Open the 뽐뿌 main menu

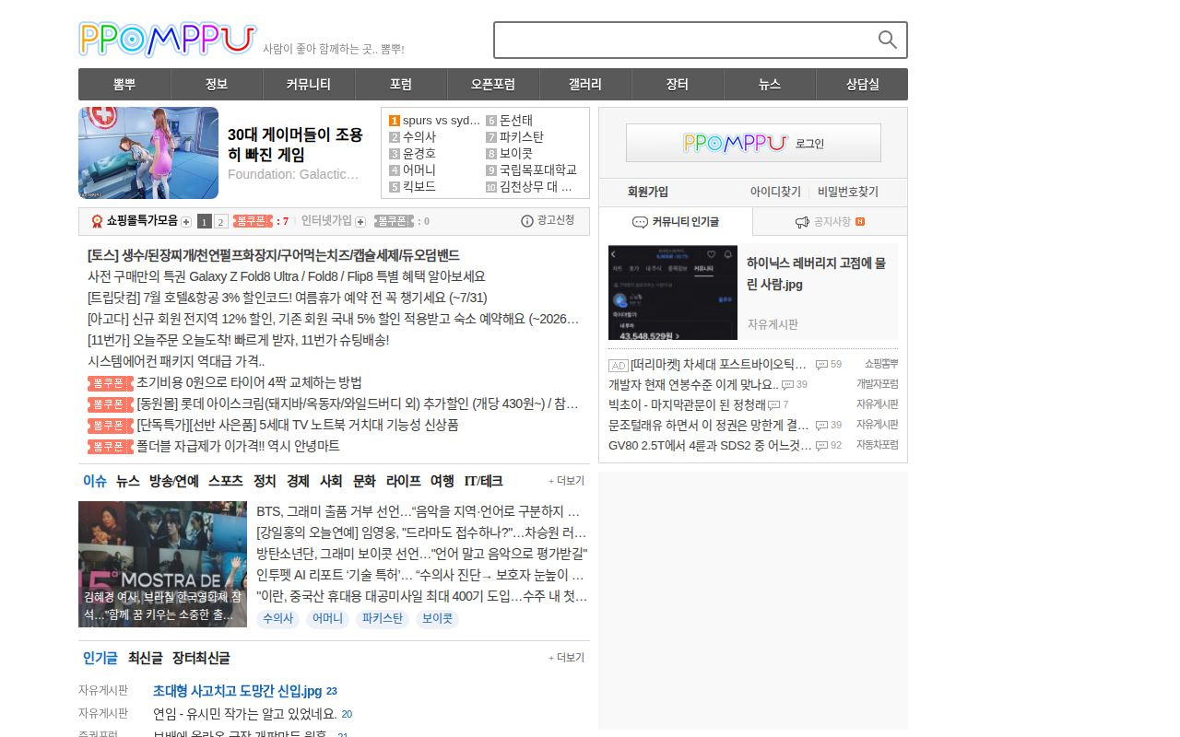[124, 84]
